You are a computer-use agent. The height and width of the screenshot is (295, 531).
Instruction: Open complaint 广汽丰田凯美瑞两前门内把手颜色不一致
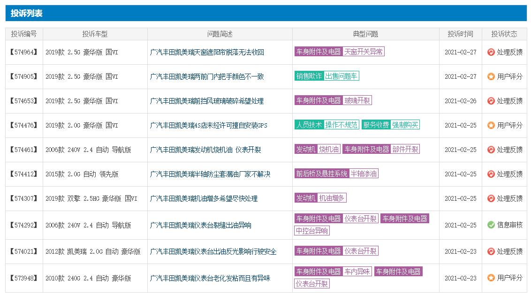tap(206, 76)
